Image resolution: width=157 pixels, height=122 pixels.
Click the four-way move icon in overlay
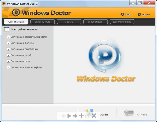pyautogui.click(x=81, y=116)
